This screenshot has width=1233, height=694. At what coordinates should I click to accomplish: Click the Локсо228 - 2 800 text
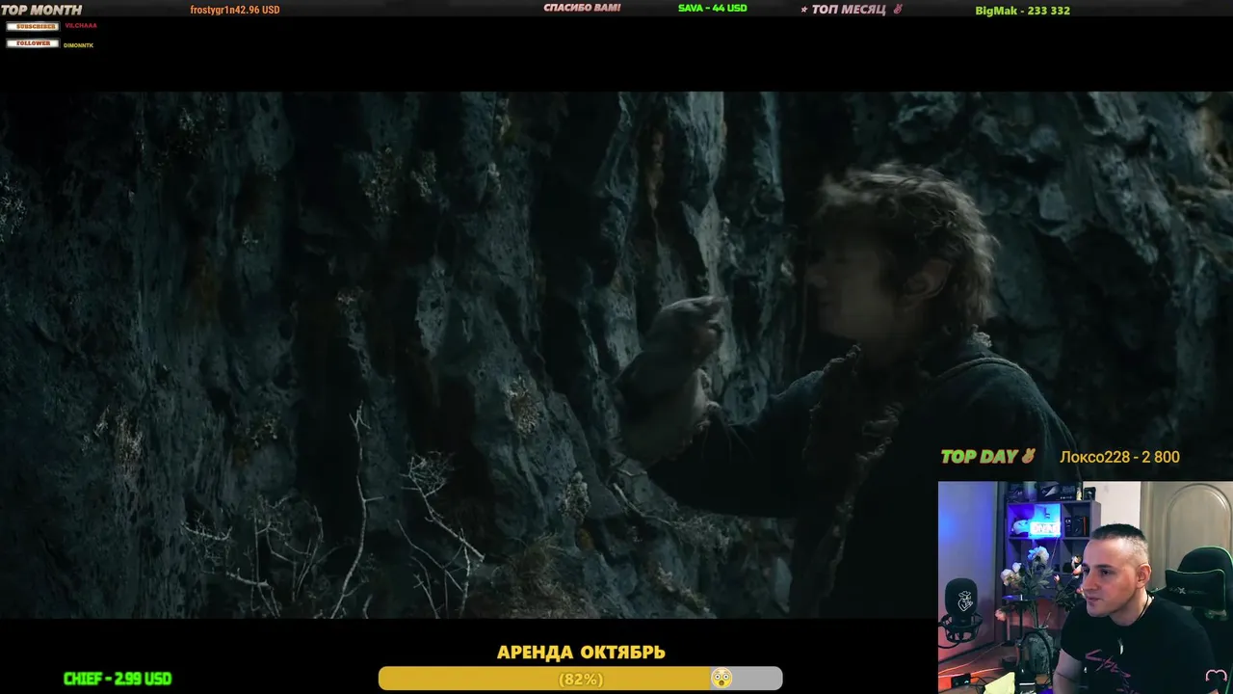coord(1119,457)
